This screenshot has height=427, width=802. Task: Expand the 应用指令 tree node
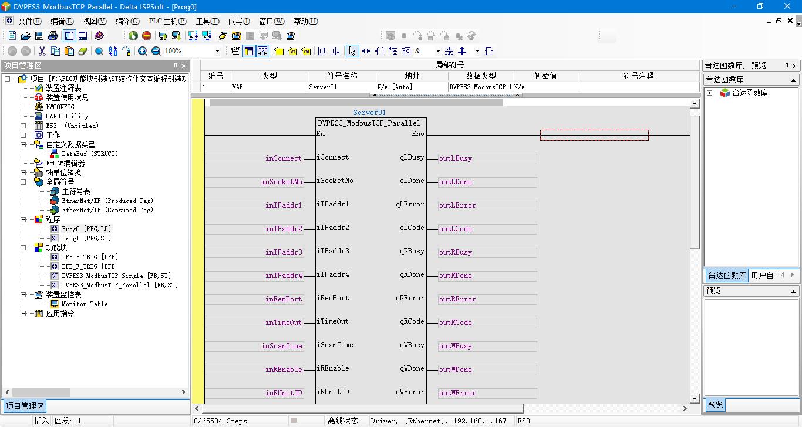23,313
